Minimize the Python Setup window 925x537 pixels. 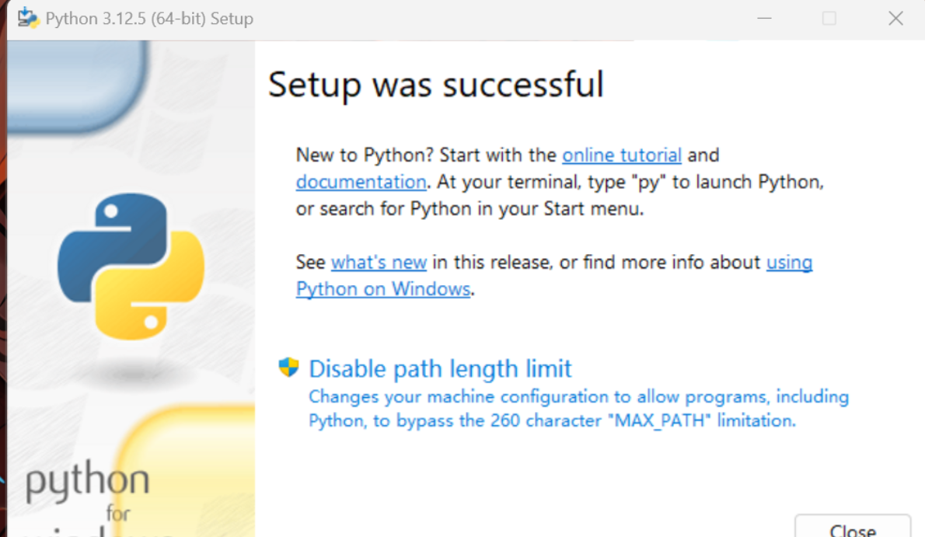point(763,19)
